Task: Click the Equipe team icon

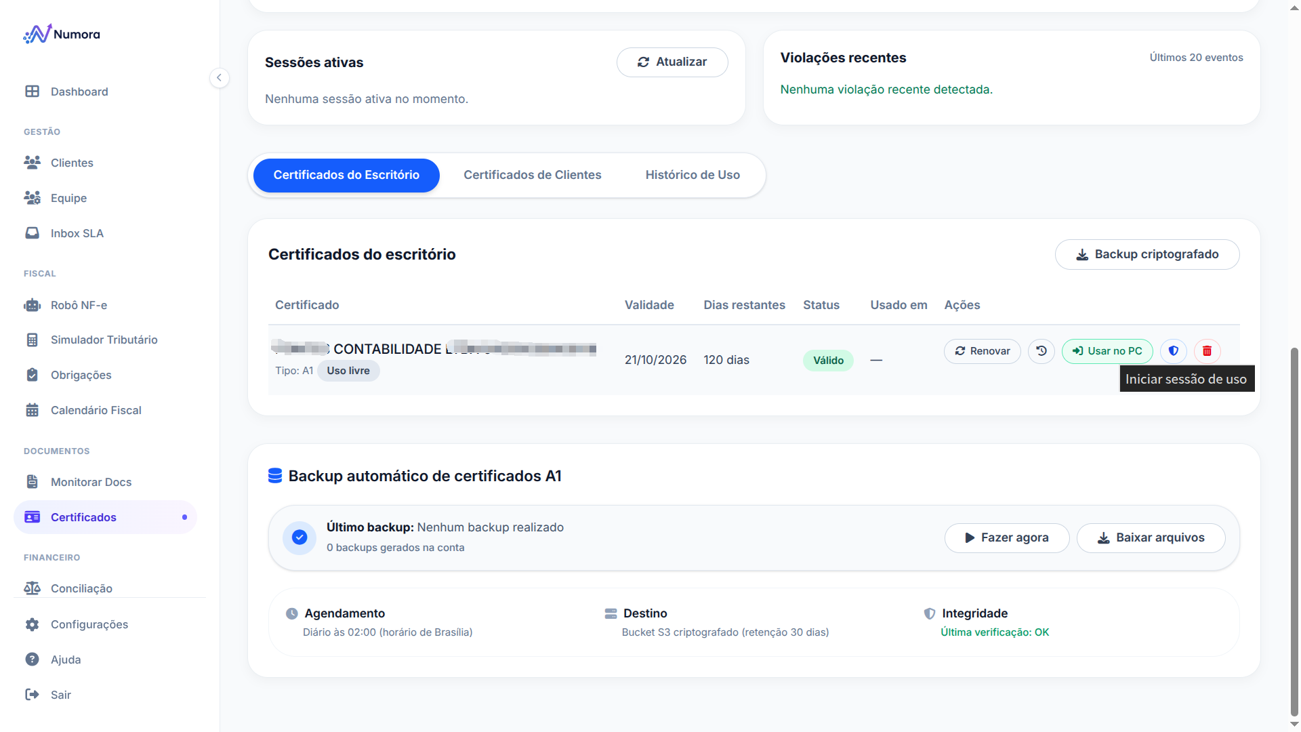Action: [x=32, y=198]
